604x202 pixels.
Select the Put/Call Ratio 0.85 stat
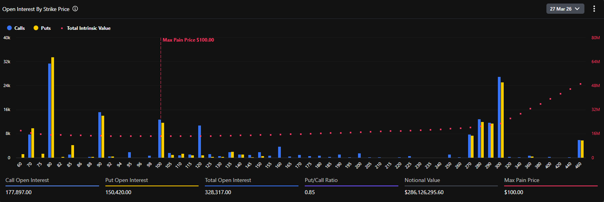pos(310,192)
